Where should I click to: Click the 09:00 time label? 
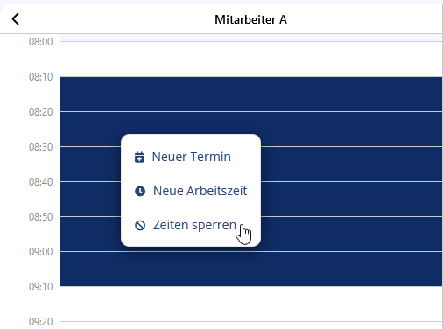tap(41, 252)
